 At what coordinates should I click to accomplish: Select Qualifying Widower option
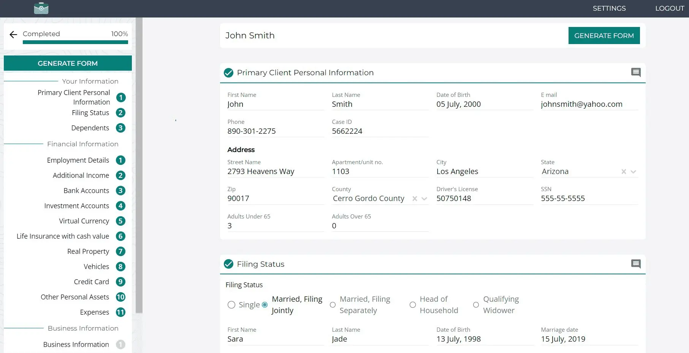[476, 305]
